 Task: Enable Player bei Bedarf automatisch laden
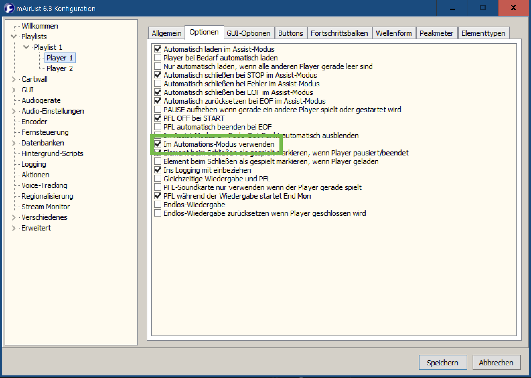click(x=158, y=58)
